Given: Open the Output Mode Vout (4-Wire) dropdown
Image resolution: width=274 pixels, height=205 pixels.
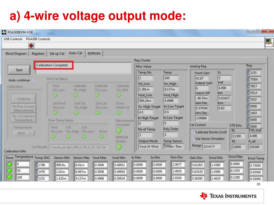Looking at the screenshot, I should (149, 147).
